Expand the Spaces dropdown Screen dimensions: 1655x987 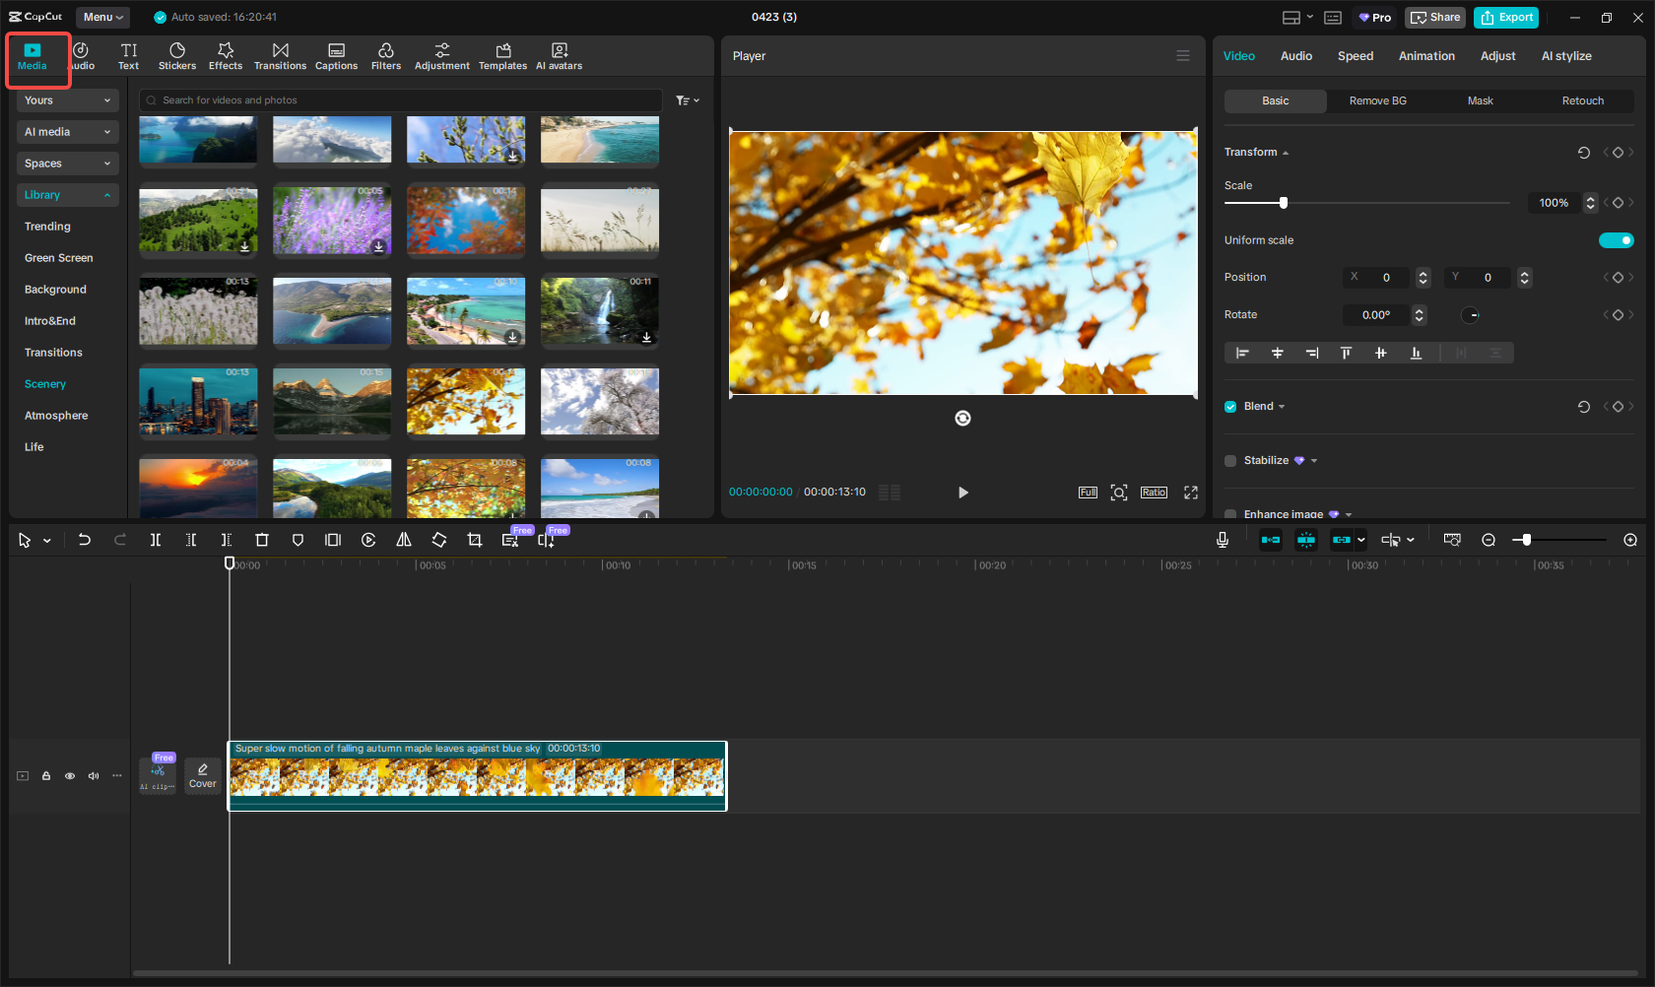click(67, 163)
